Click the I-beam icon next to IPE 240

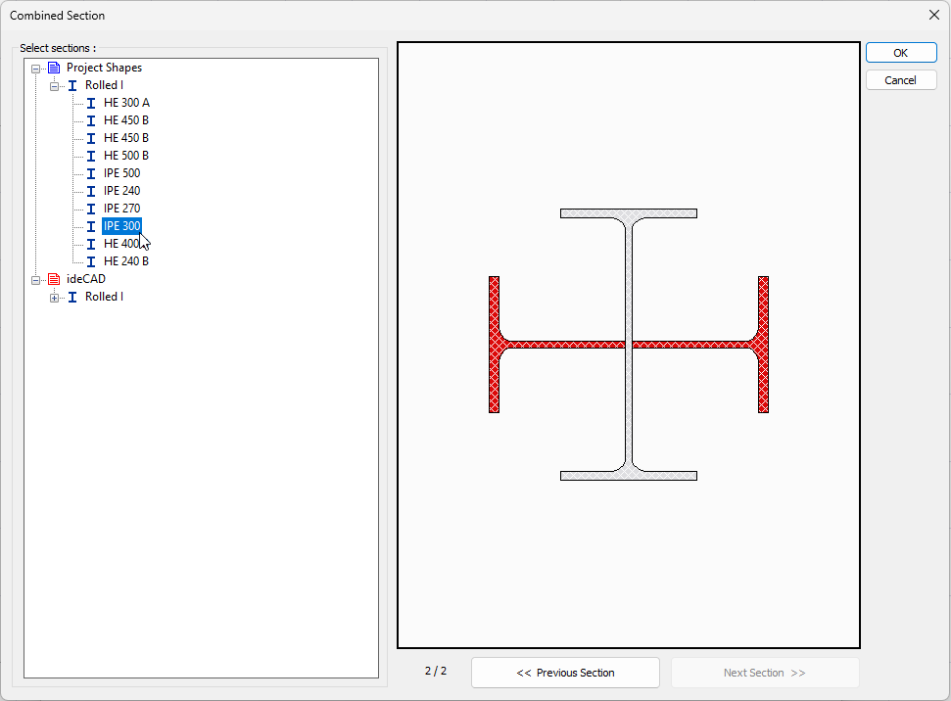tap(91, 191)
